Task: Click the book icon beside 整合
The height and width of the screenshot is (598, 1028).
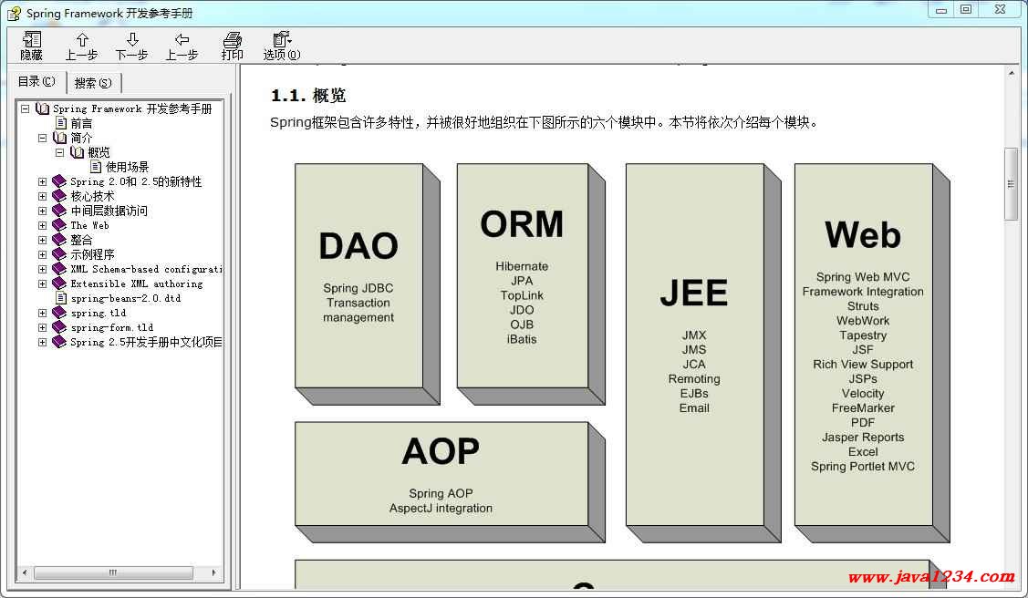Action: click(59, 240)
